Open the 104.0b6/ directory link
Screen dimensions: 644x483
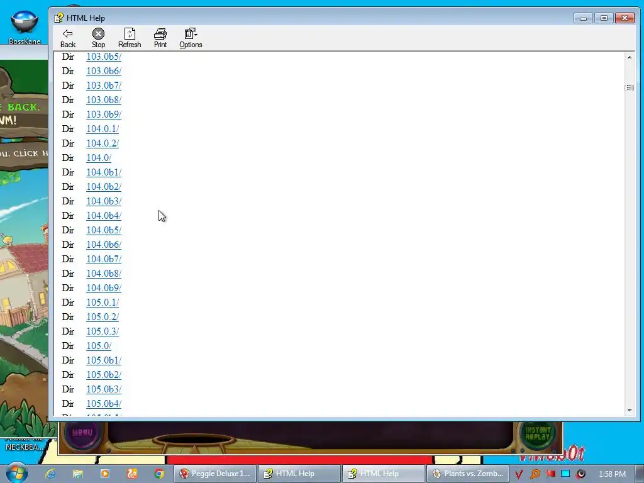(x=104, y=245)
